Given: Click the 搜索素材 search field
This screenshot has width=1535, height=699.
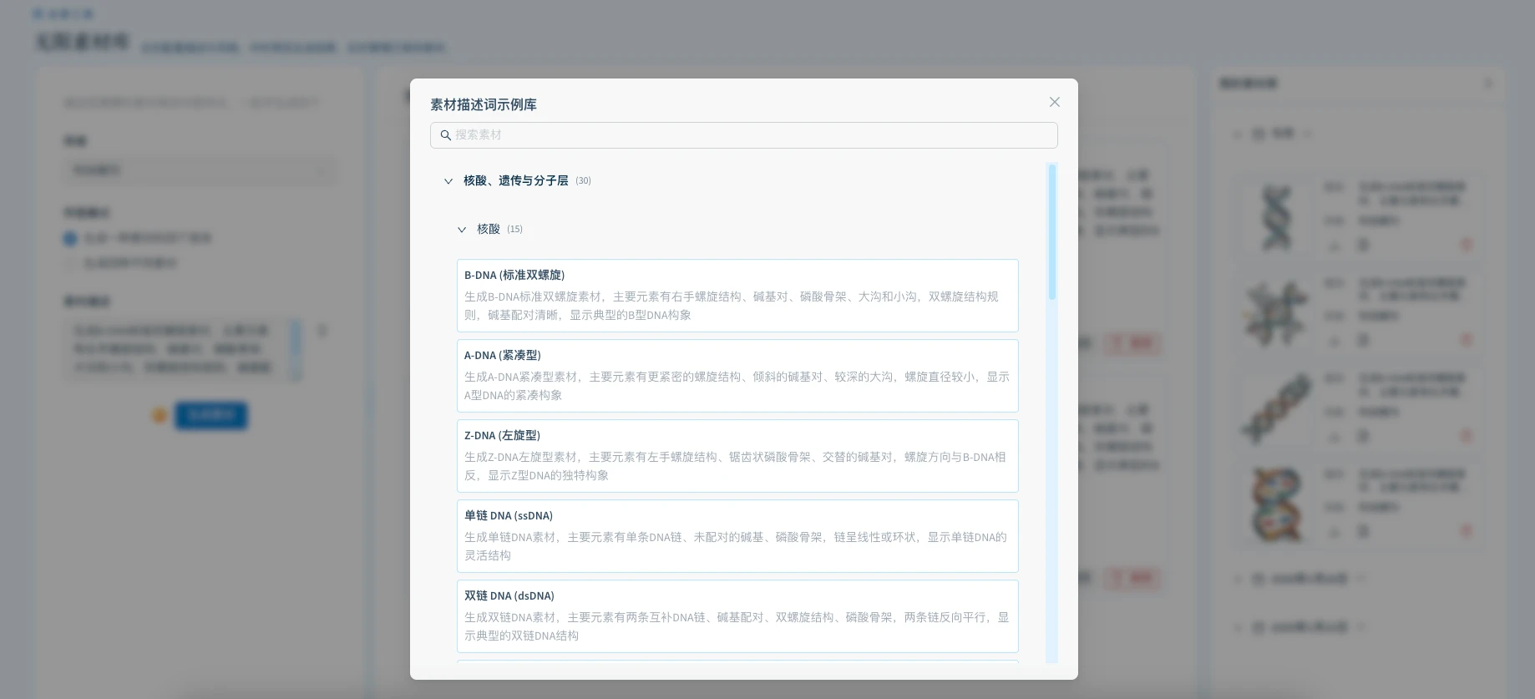Looking at the screenshot, I should [x=743, y=135].
